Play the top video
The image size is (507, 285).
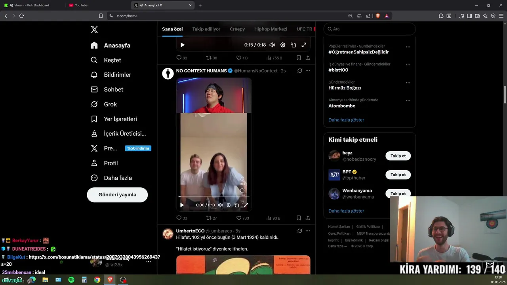[183, 45]
